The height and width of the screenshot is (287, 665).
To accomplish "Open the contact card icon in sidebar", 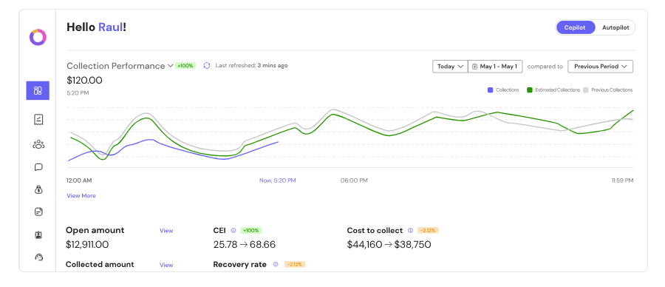I will tap(38, 234).
